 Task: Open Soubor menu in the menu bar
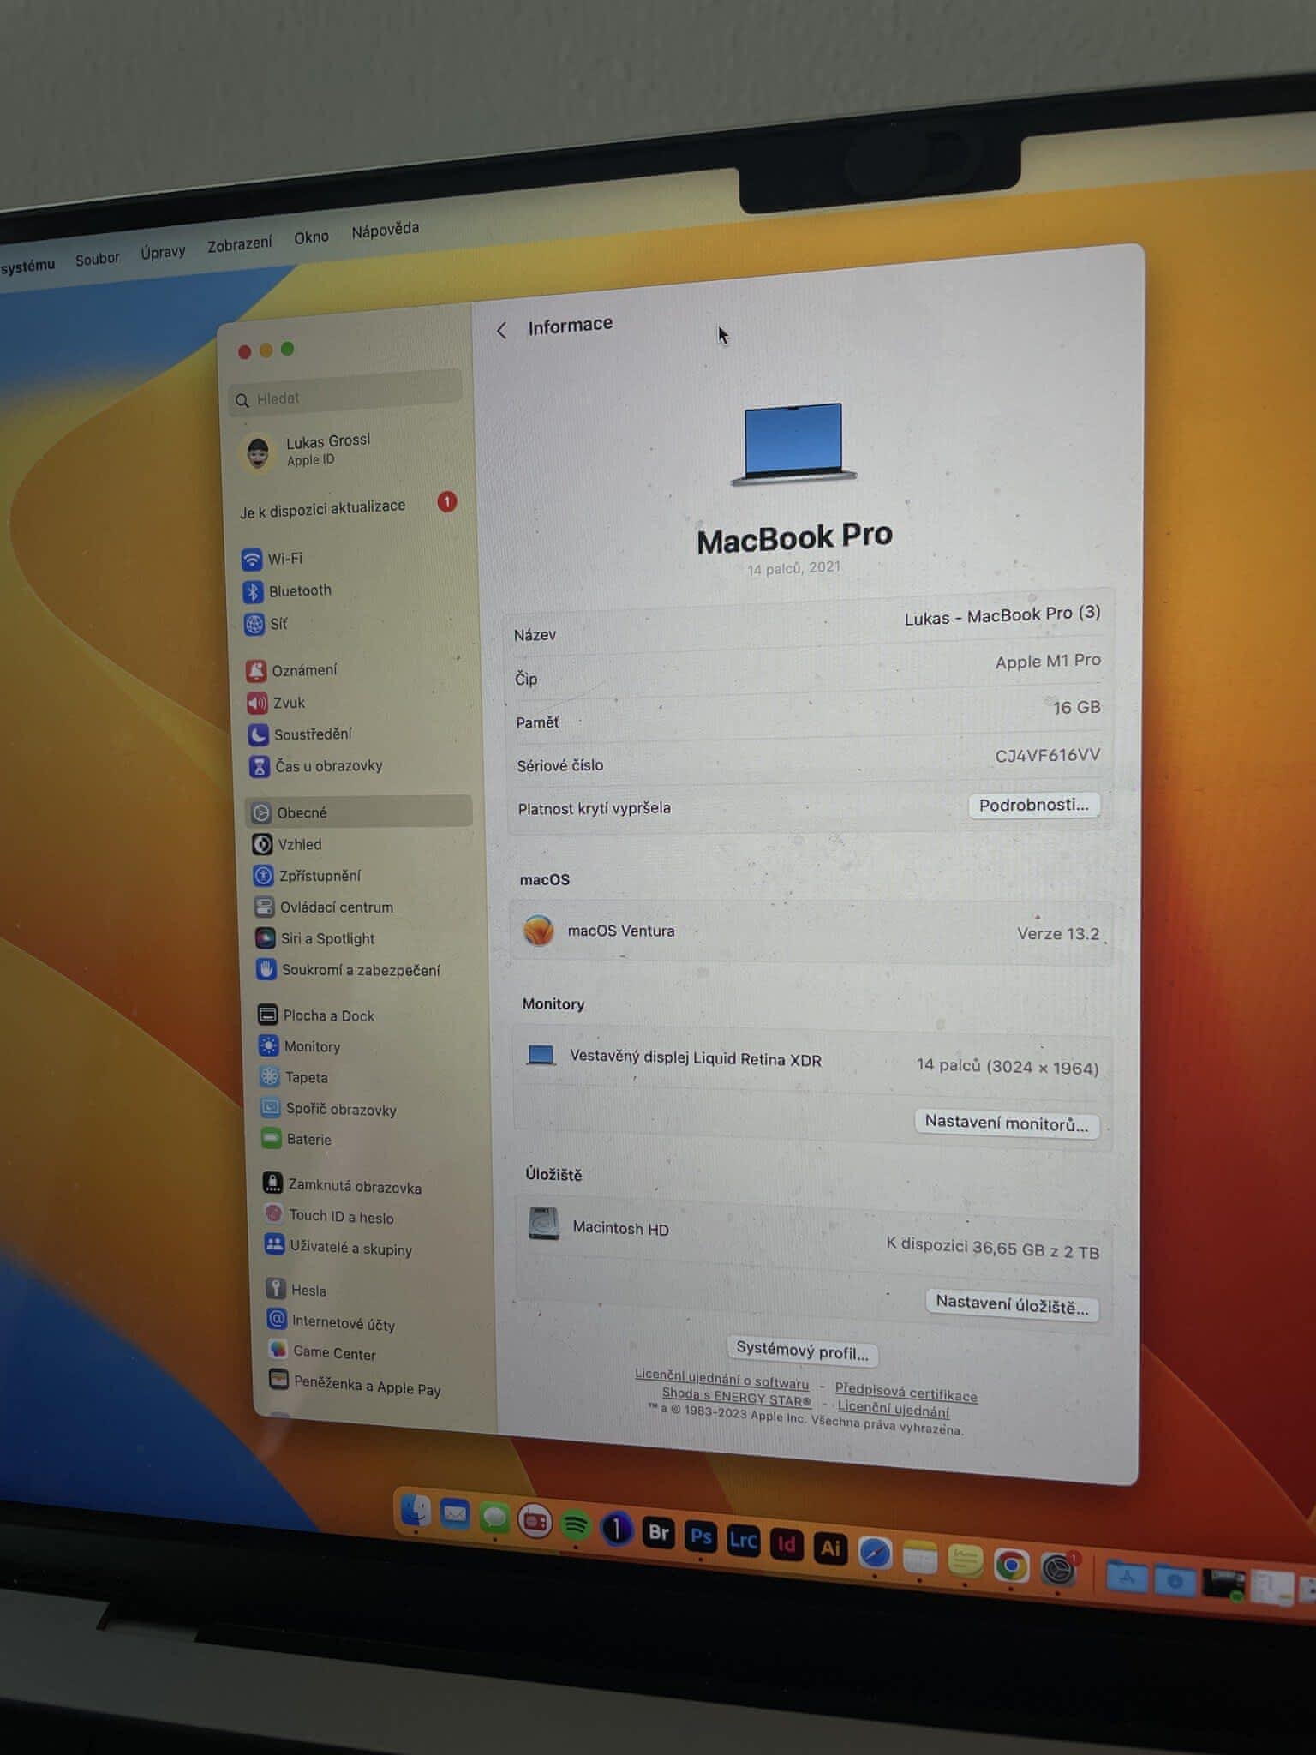[x=97, y=258]
